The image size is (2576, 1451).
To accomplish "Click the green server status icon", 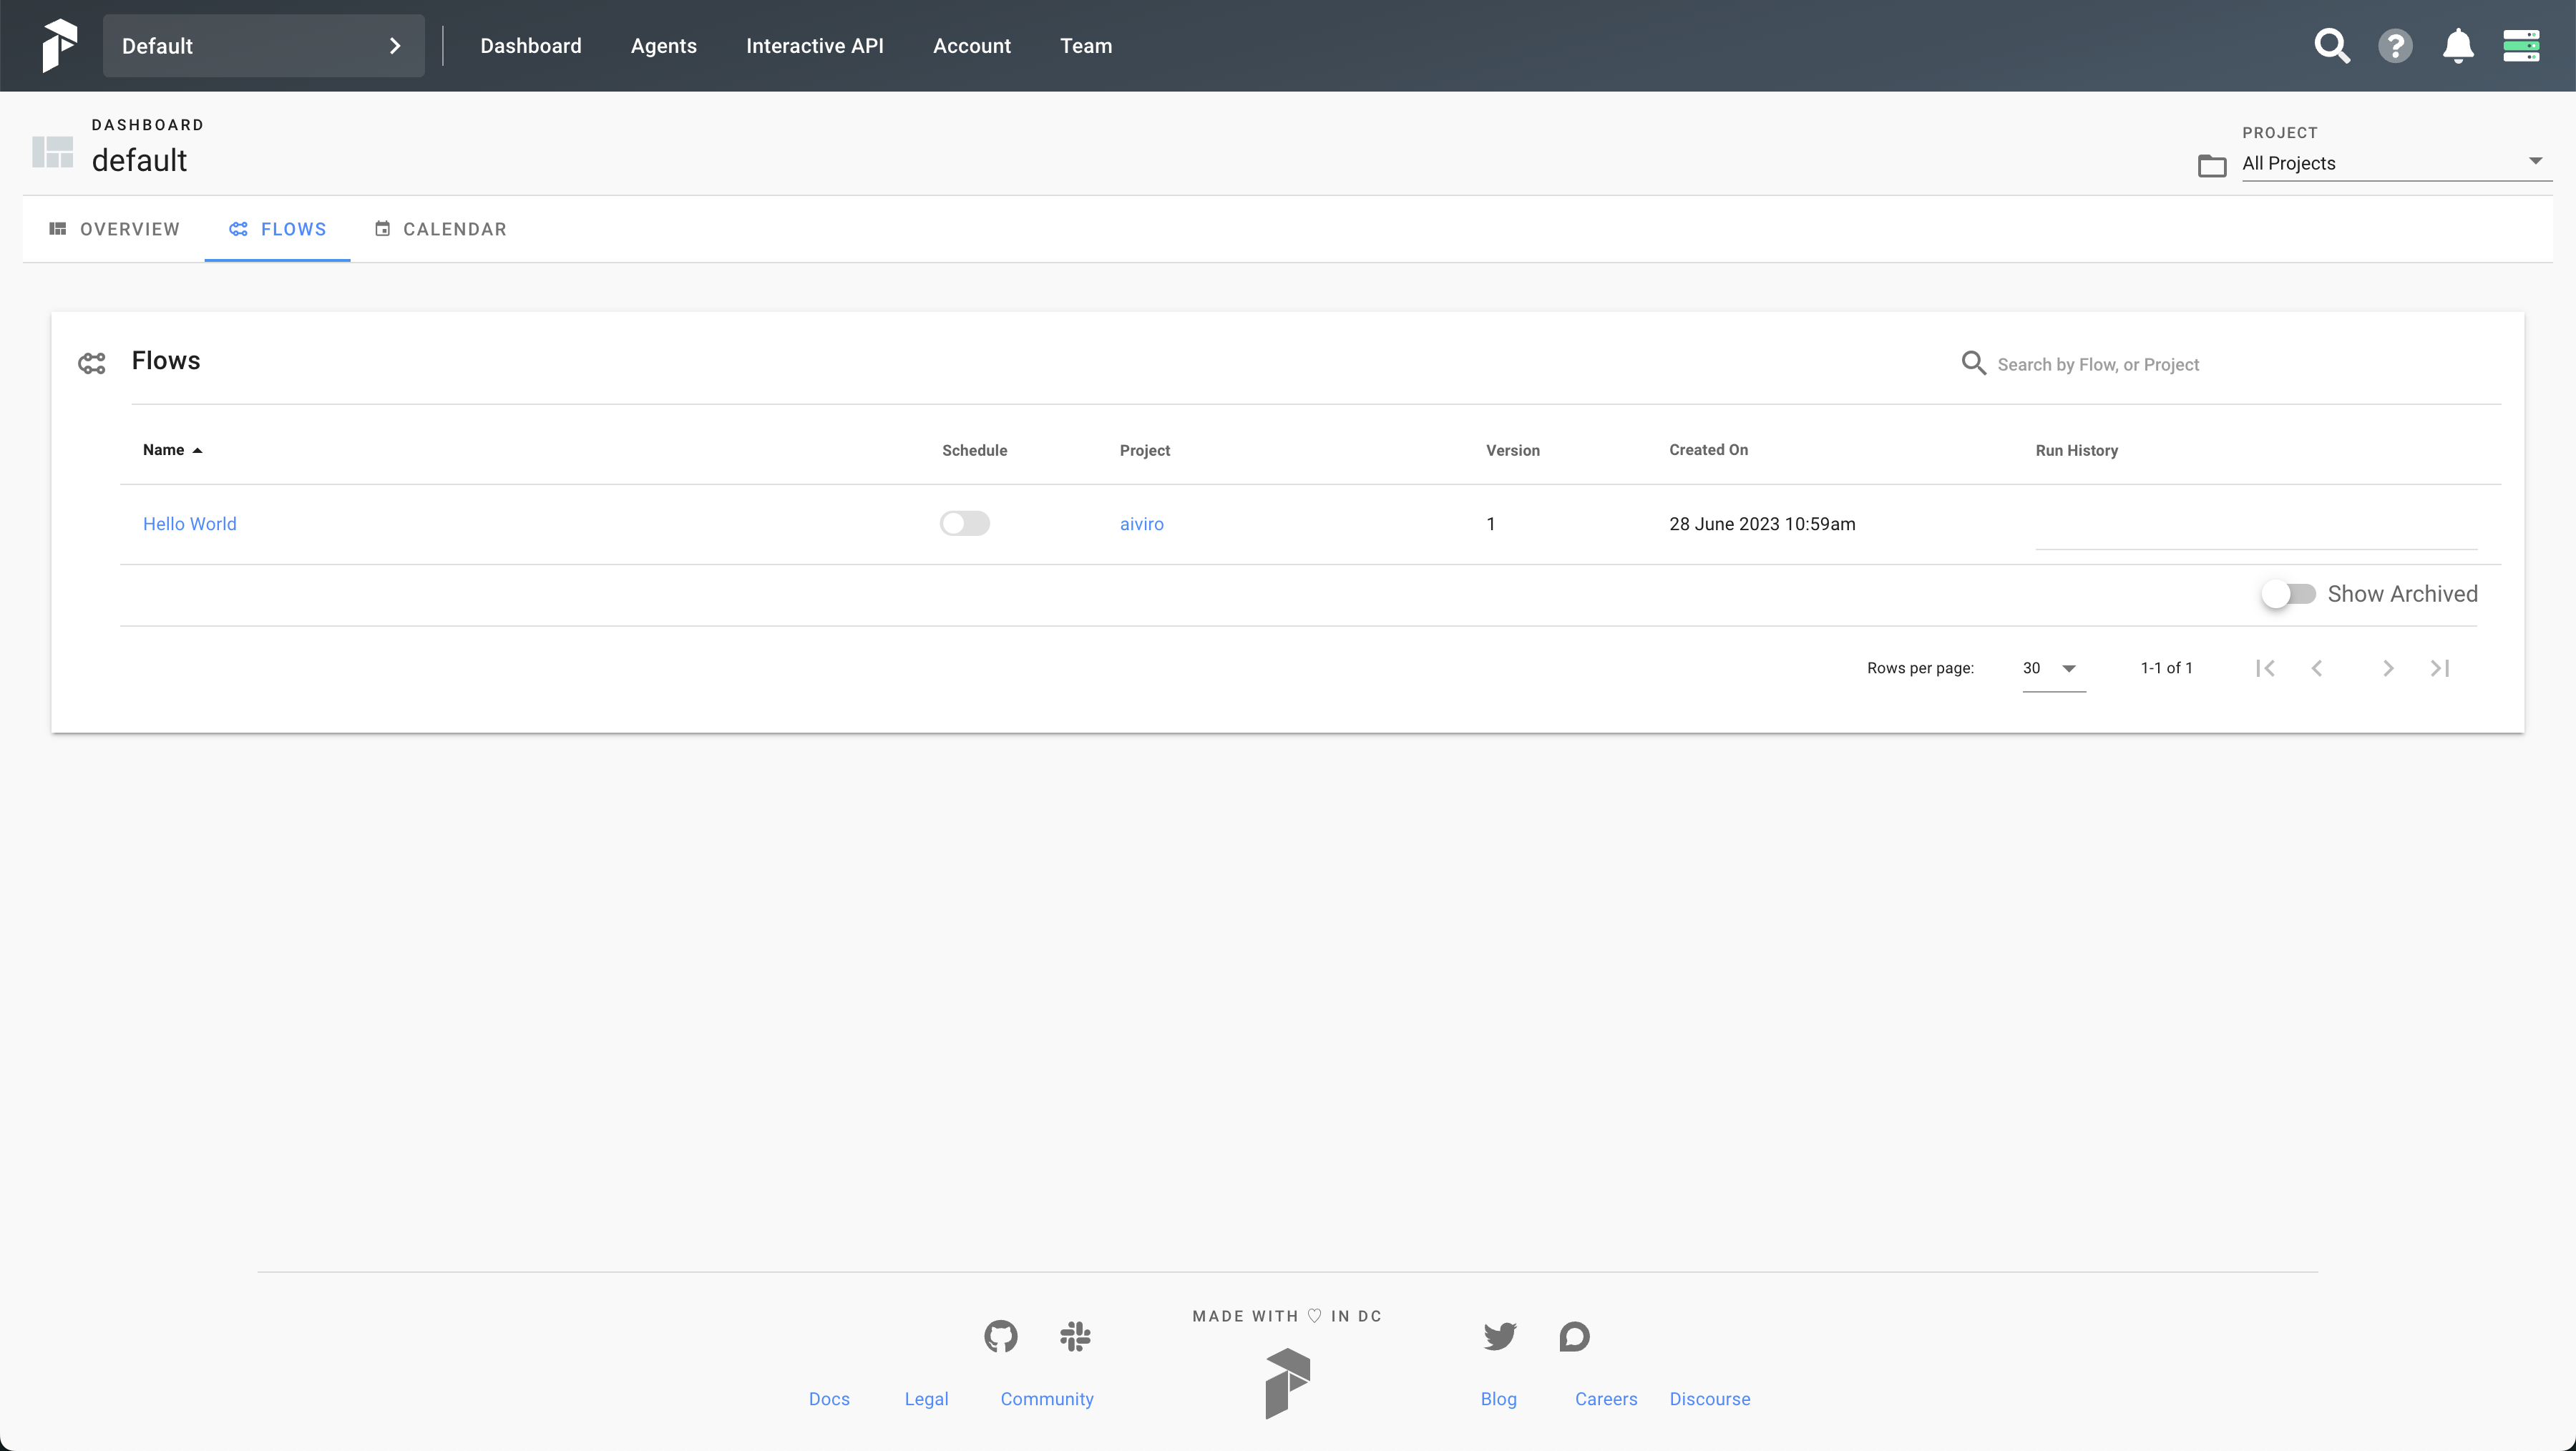I will tap(2521, 46).
